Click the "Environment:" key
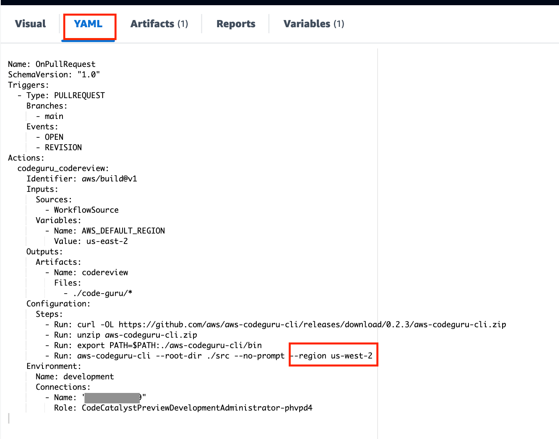 54,366
